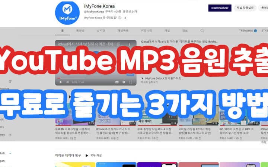Image resolution: width=268 pixels, height=167 pixels.
Task: Click the iMyFone Korea channel name
Action: tap(99, 6)
